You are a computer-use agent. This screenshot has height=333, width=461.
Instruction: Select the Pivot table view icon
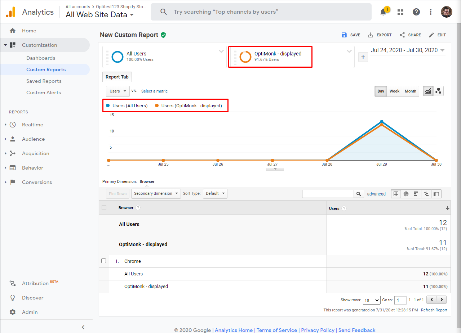point(436,194)
